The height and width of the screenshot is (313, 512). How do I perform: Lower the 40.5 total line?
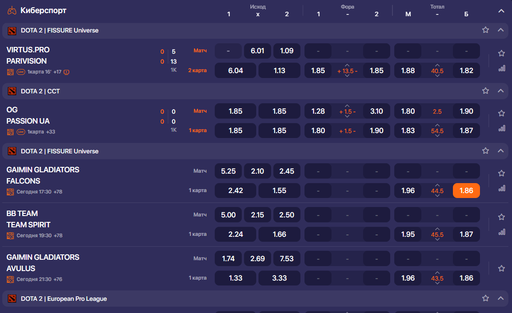(x=437, y=76)
